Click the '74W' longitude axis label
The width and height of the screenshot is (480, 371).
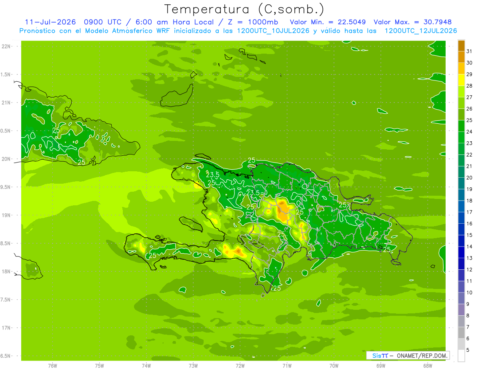point(146,366)
